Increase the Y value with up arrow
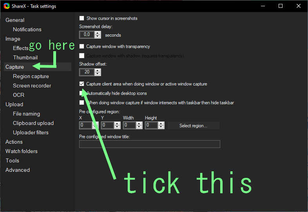This screenshot has height=212, width=308. coord(117,124)
